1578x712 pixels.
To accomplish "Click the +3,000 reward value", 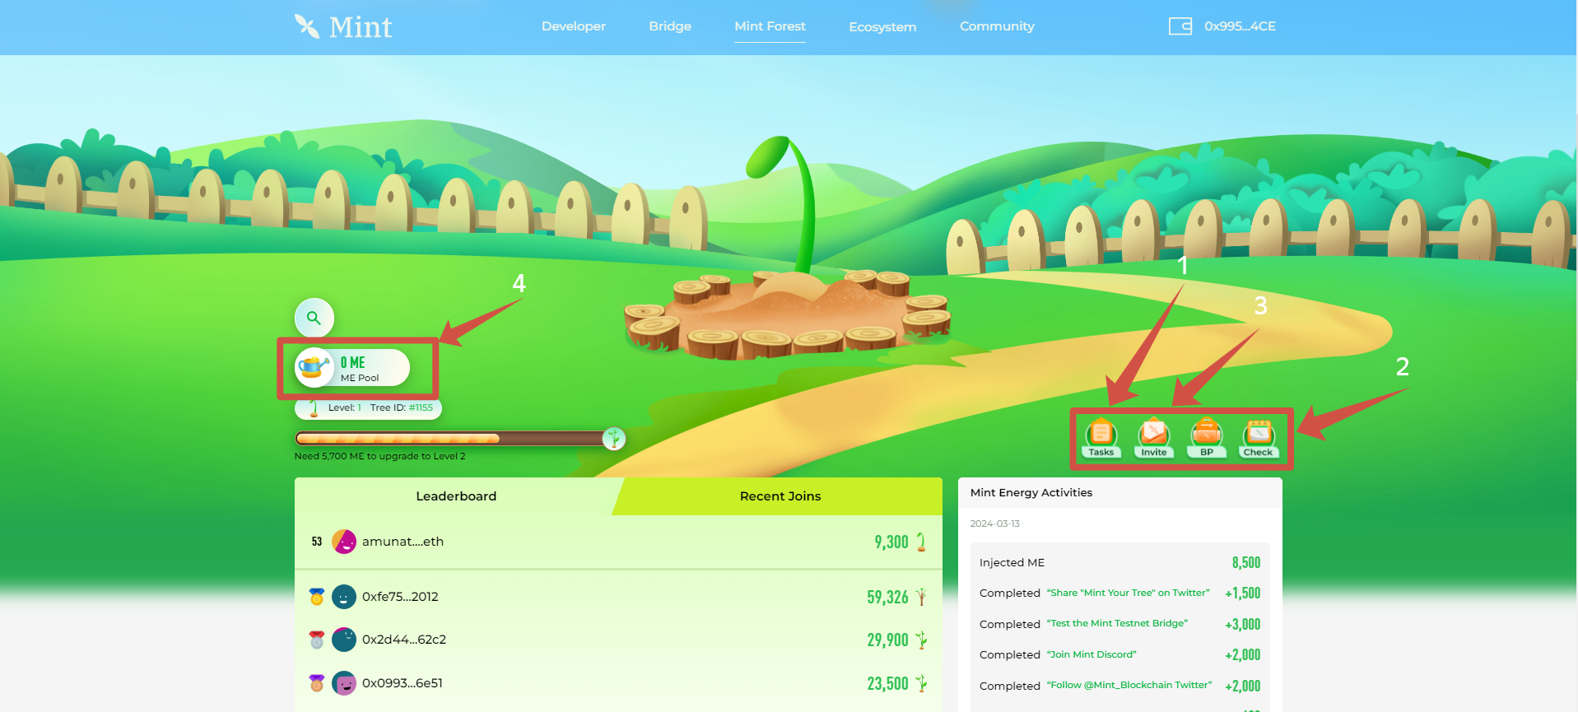I will point(1243,624).
